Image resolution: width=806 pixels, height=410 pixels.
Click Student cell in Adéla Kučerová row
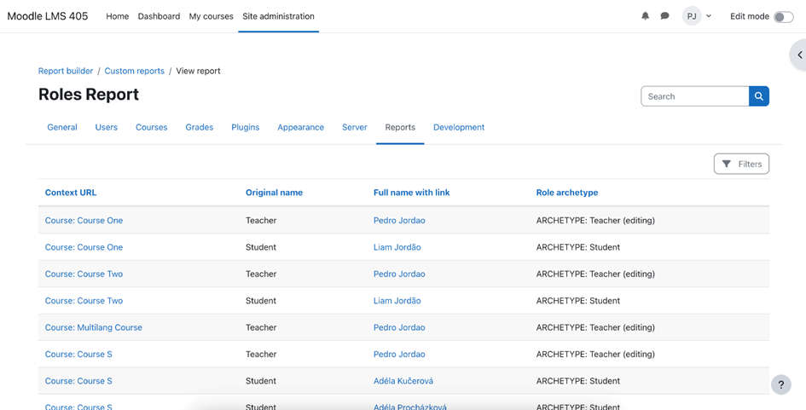[x=261, y=381]
